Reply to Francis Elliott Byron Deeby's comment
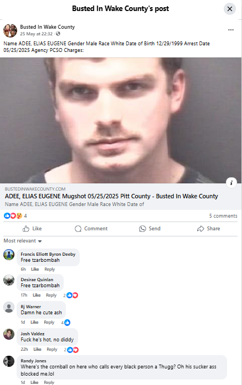 click(49, 269)
